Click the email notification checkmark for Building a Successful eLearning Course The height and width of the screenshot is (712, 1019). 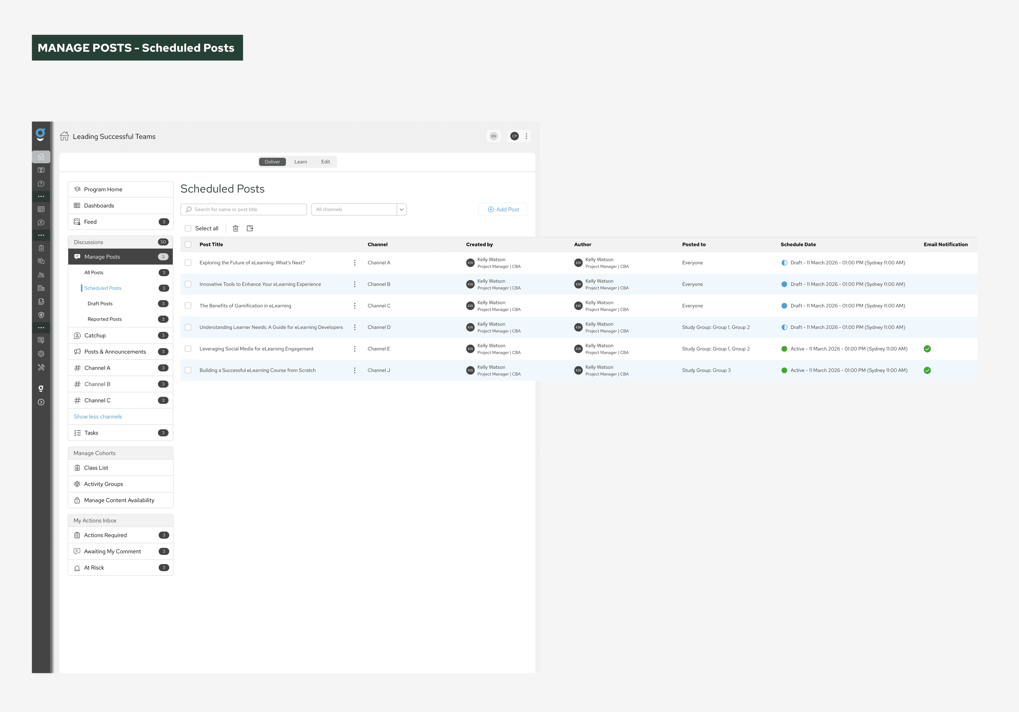click(927, 370)
